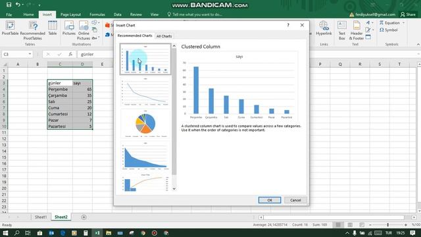Zoom out with minus button
The width and height of the screenshot is (421, 237).
click(x=370, y=224)
